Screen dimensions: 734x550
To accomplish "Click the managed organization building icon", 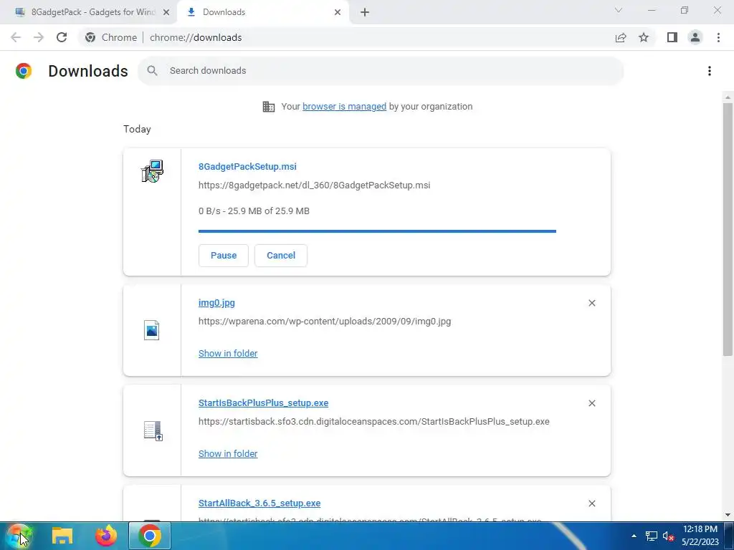I will tap(269, 107).
